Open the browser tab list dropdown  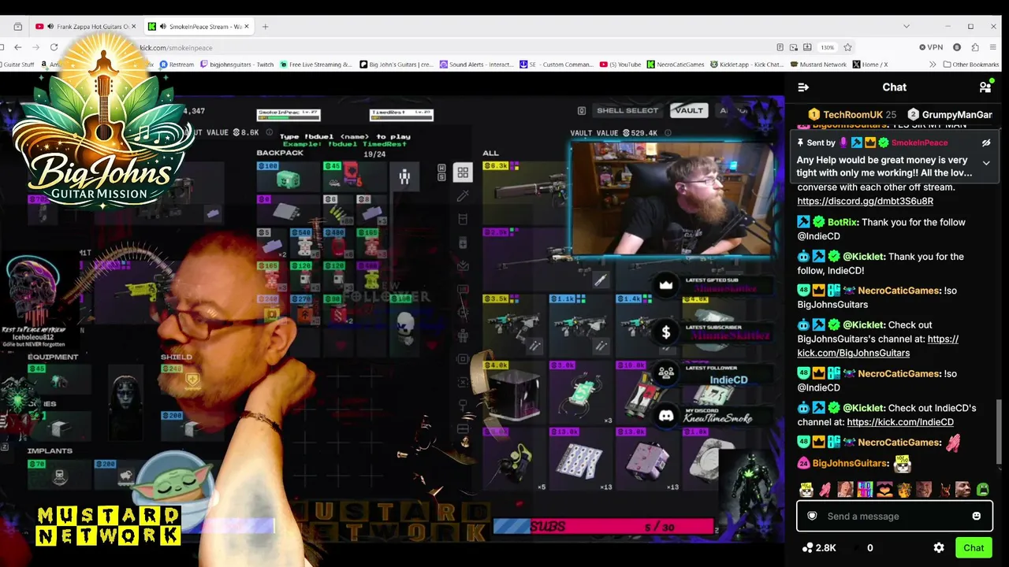pos(907,27)
